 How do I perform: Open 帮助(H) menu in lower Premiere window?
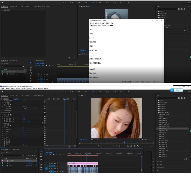pos(46,88)
